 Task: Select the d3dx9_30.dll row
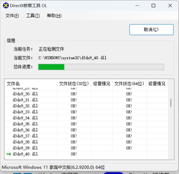[86, 94]
